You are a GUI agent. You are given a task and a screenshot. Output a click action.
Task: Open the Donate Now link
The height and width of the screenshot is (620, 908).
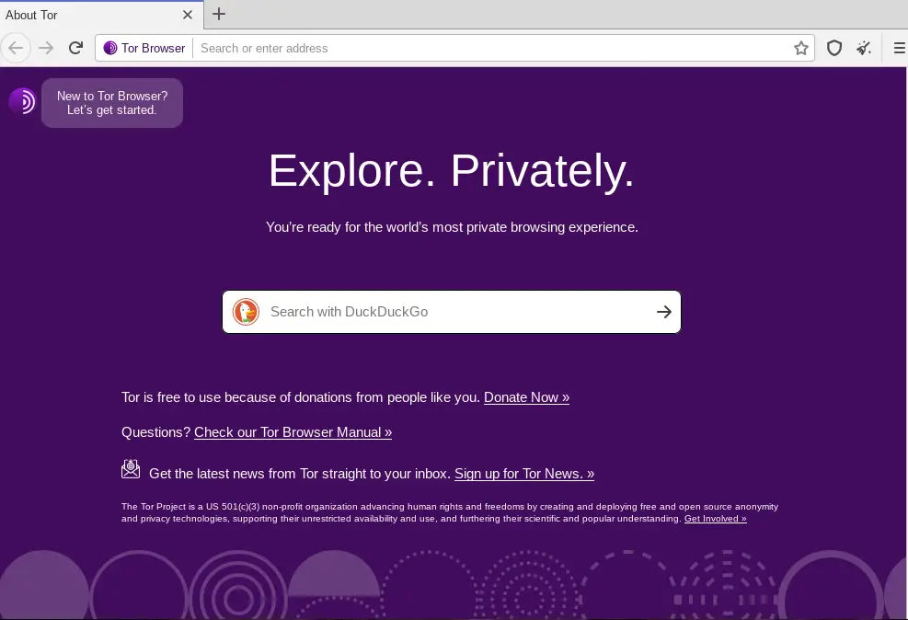coord(526,397)
